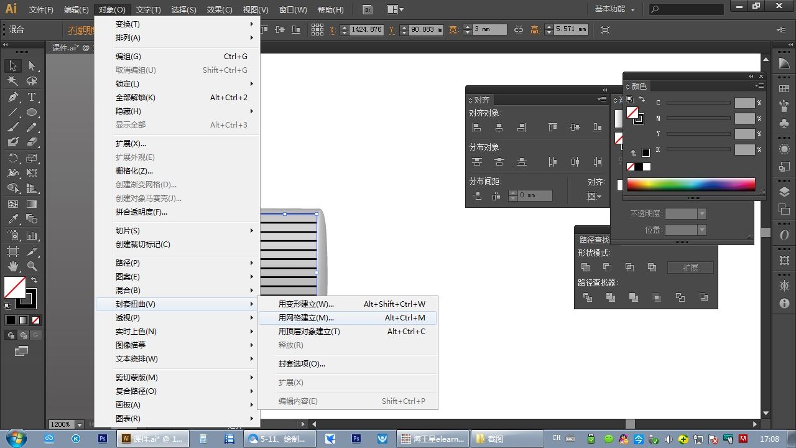Open the Layers panel from right dock
This screenshot has height=448, width=796.
(784, 192)
